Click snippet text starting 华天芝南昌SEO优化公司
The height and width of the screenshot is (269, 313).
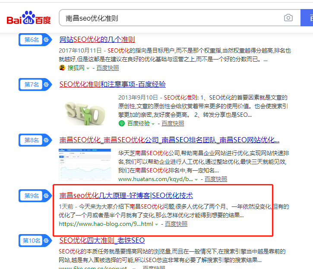coord(204,162)
